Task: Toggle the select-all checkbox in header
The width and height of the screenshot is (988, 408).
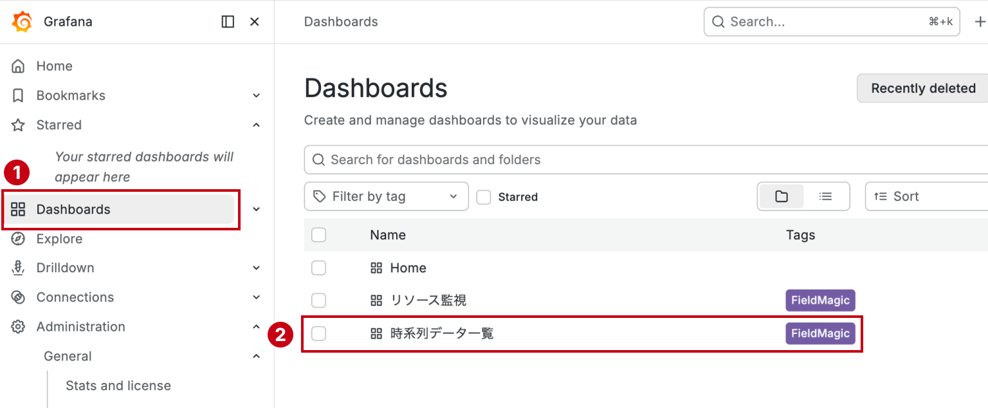Action: pyautogui.click(x=318, y=235)
